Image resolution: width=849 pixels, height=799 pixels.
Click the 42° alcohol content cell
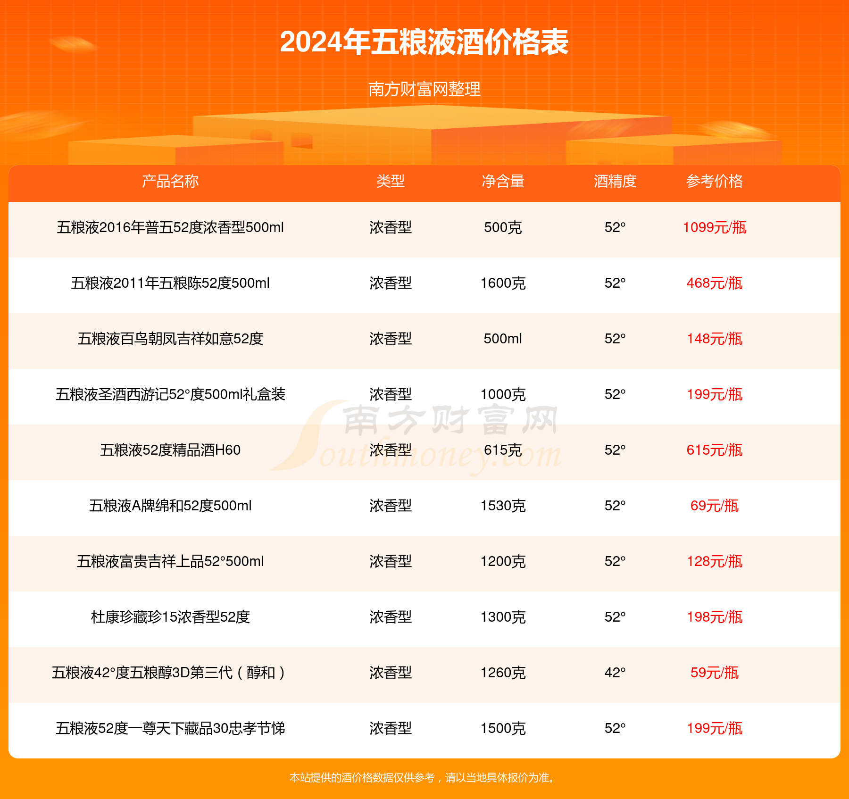(615, 673)
